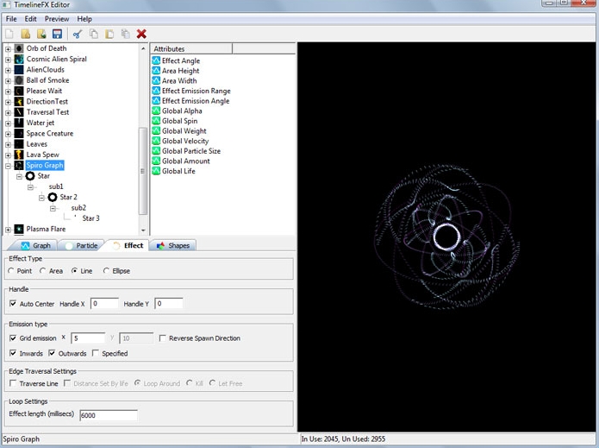
Task: Collapse the Spiro Graph tree node
Action: tap(8, 165)
